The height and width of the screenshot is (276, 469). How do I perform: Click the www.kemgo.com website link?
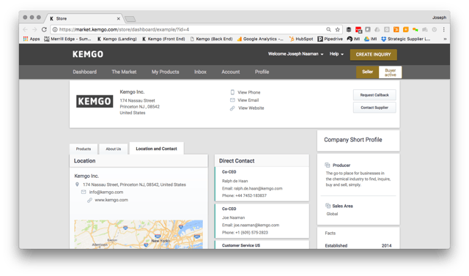(x=111, y=200)
